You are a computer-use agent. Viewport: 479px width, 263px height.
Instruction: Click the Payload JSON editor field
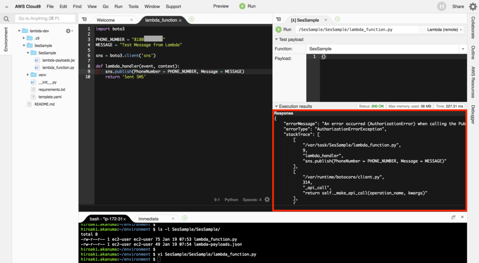pyautogui.click(x=386, y=78)
